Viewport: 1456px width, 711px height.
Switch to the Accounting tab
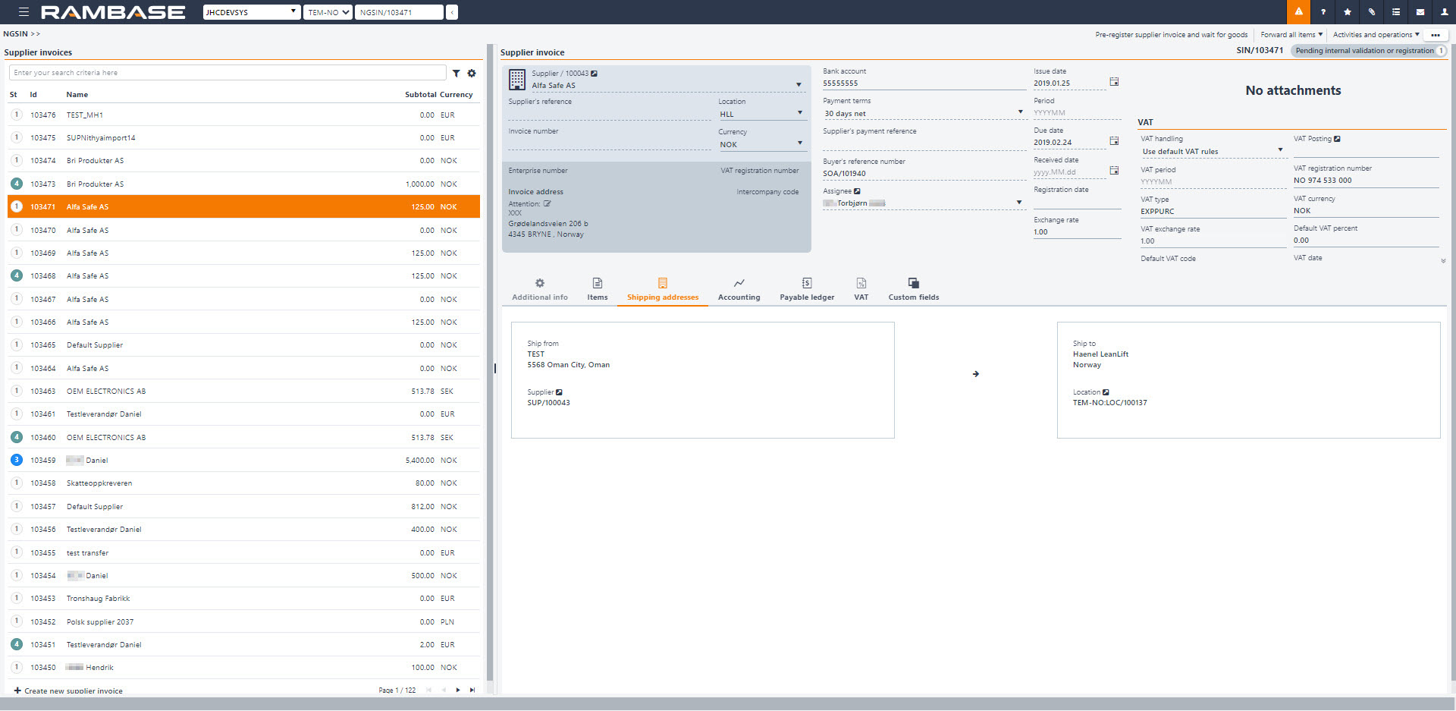pos(739,289)
